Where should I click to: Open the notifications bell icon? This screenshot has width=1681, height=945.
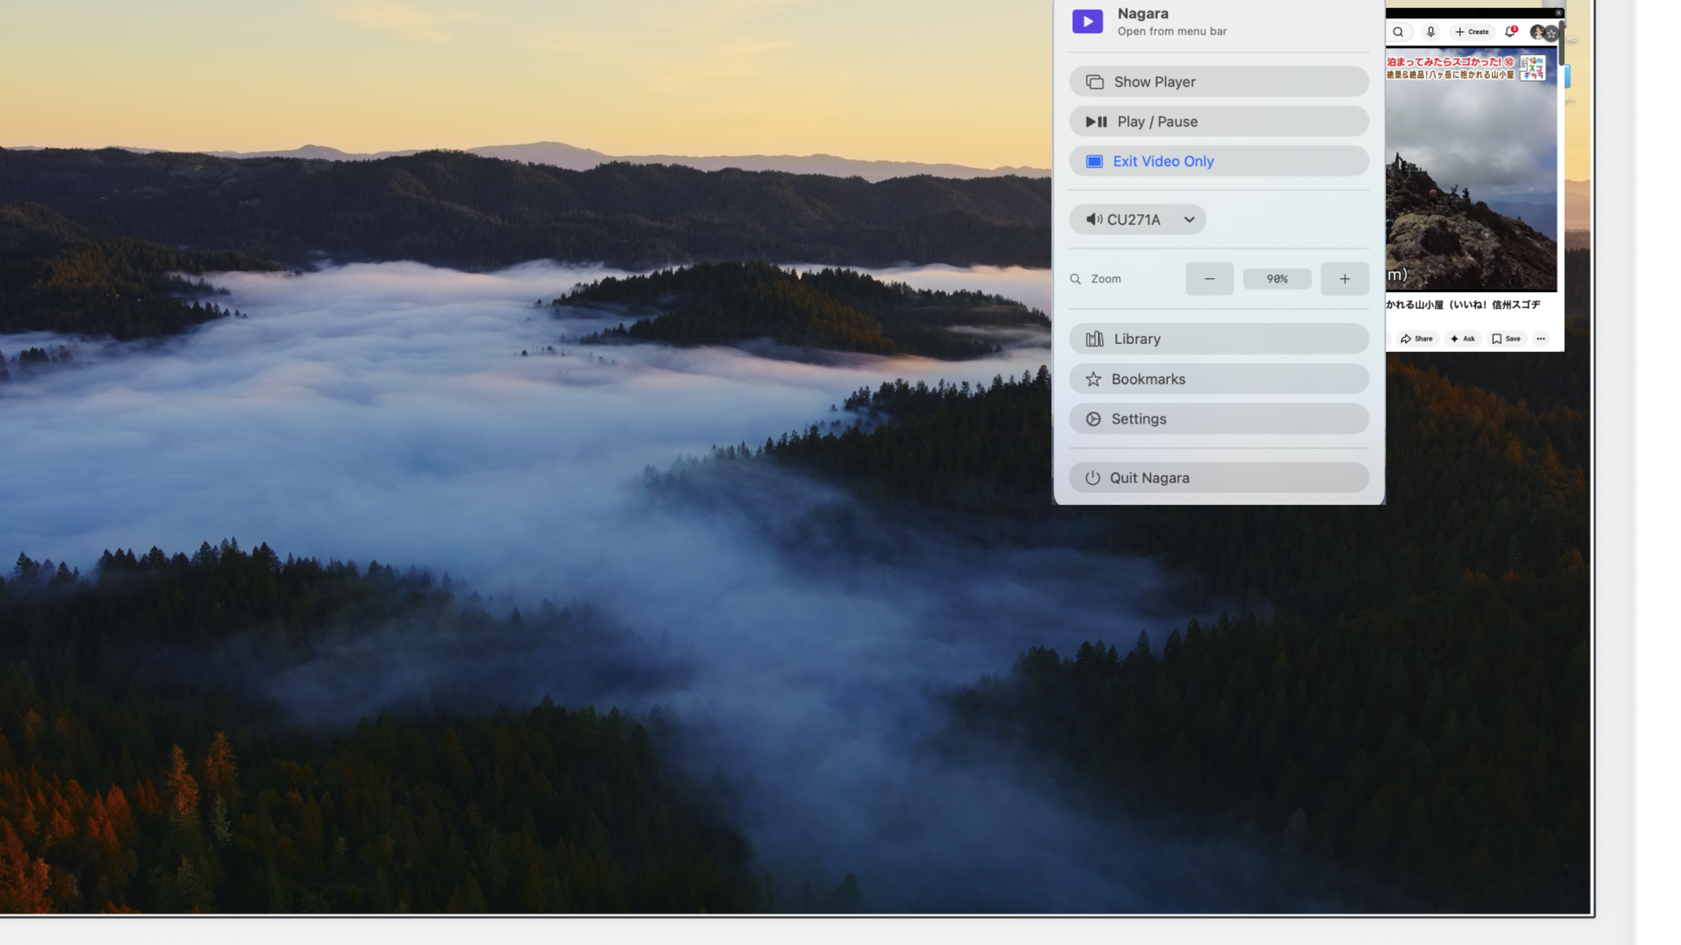point(1510,31)
